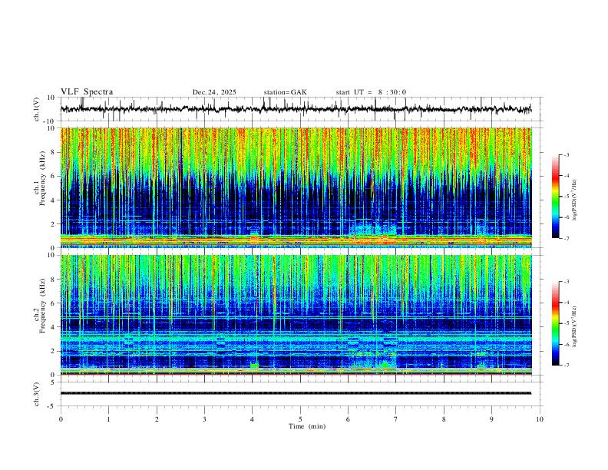The image size is (608, 470).
Task: Click the ch.2 'Frequency (kHz)' axis label
Action: pyautogui.click(x=42, y=305)
